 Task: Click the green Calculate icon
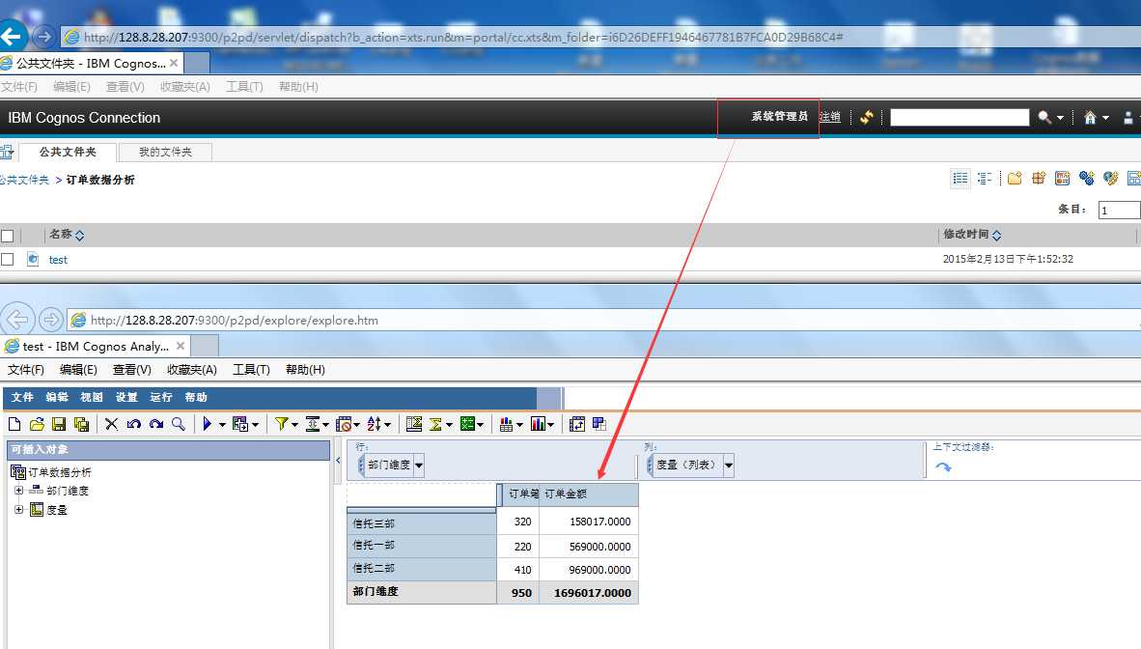[x=468, y=424]
